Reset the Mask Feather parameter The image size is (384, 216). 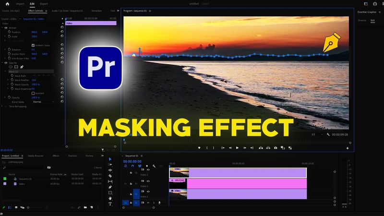[62, 80]
